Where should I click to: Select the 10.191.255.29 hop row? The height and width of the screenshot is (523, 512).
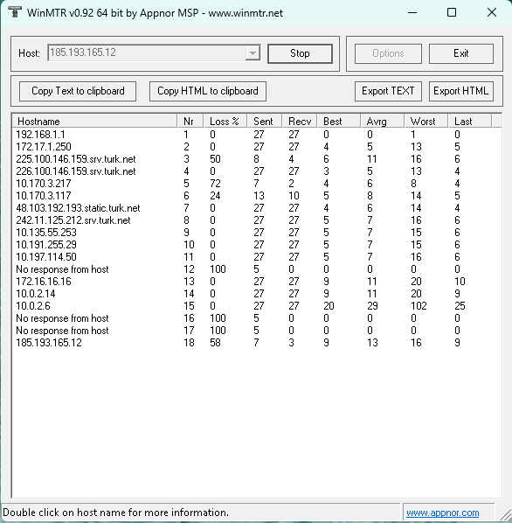click(257, 245)
